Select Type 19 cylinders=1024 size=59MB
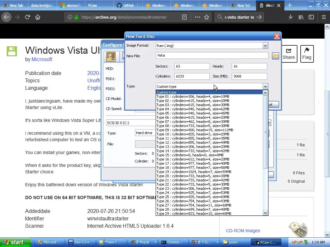 coord(209,172)
